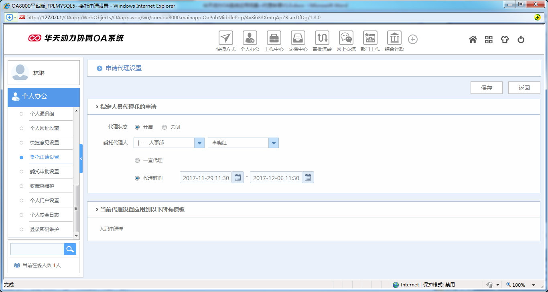Viewport: 548px width, 292px height.
Task: Open the 审批流转 arrows icon
Action: point(322,38)
